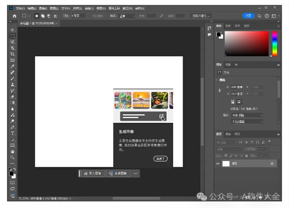Viewport: 289px width, 208px height.
Task: Select the Rectangular Marquee tool in tools panel
Action: coord(12,36)
